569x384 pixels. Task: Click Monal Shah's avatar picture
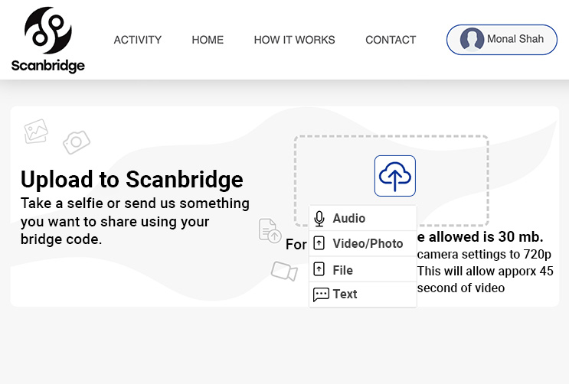pos(472,39)
